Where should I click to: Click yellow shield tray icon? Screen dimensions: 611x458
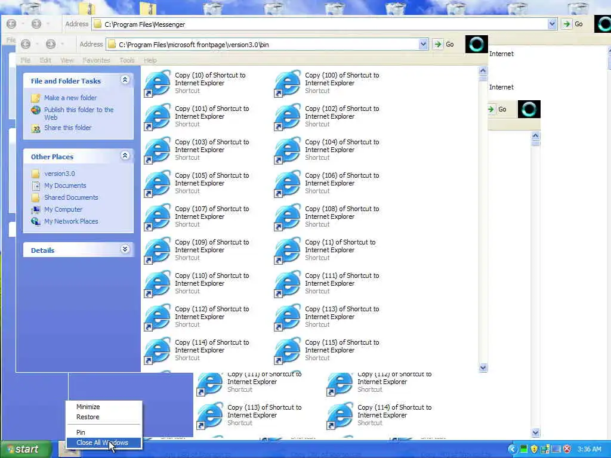point(534,449)
